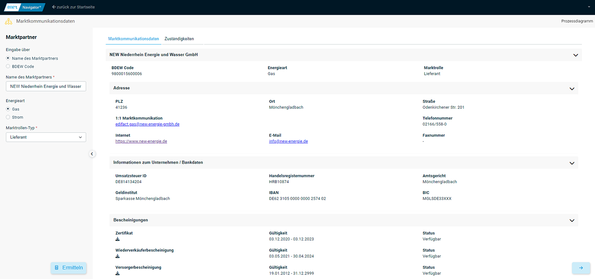Open the Prozessdiagramm link

click(577, 21)
